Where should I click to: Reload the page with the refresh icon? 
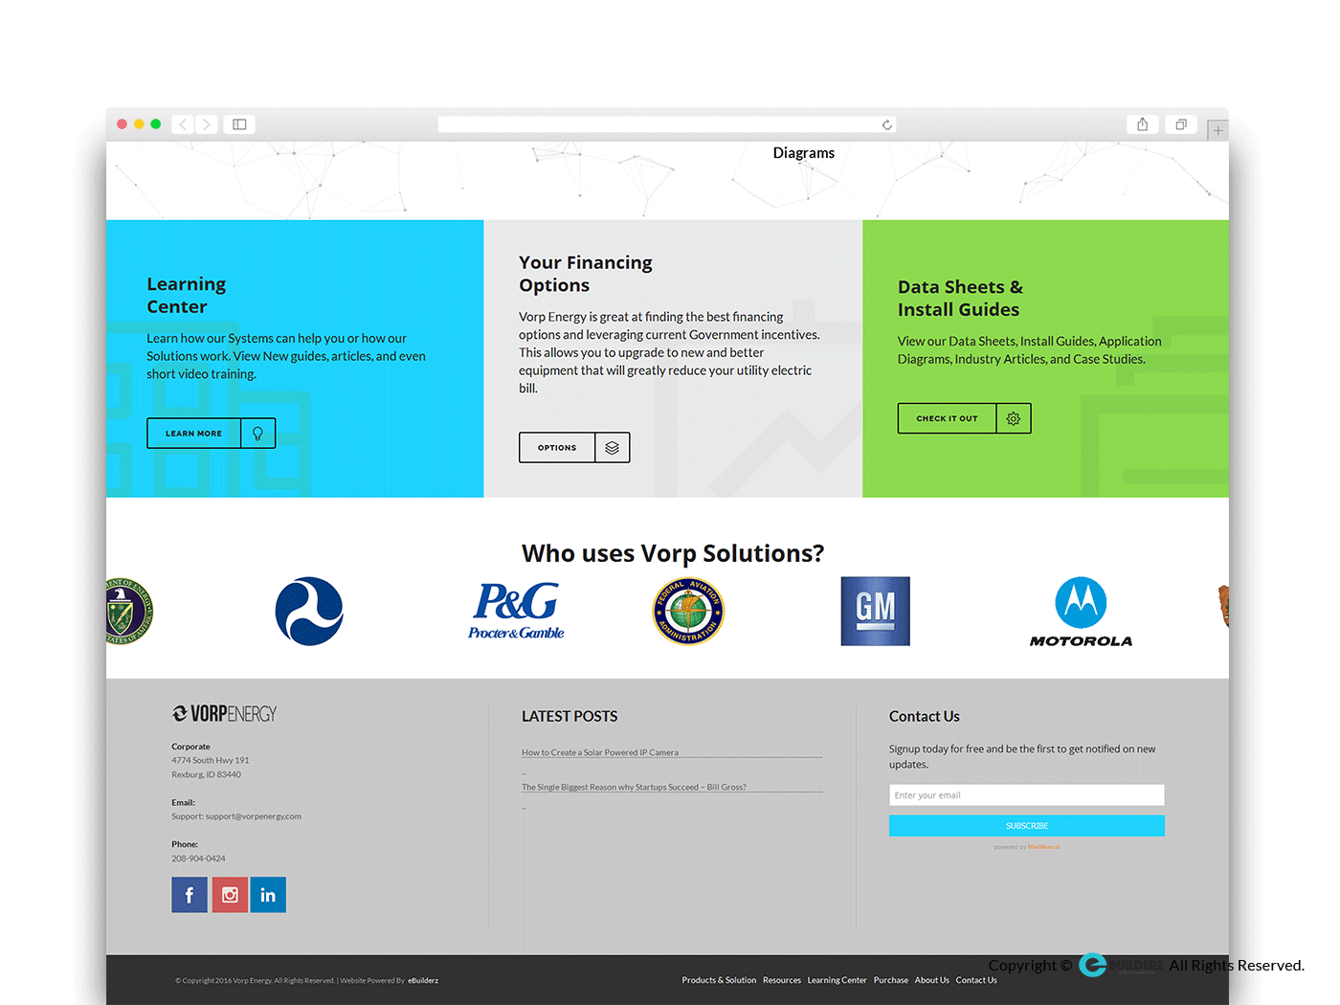pos(887,124)
